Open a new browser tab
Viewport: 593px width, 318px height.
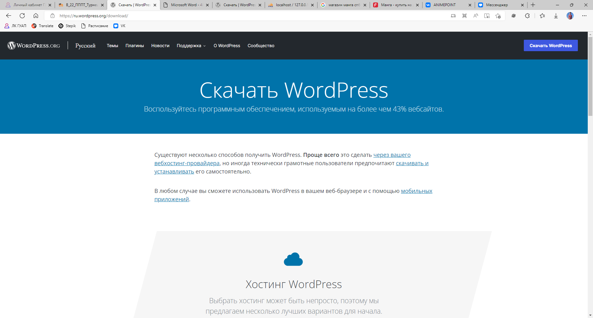(533, 5)
